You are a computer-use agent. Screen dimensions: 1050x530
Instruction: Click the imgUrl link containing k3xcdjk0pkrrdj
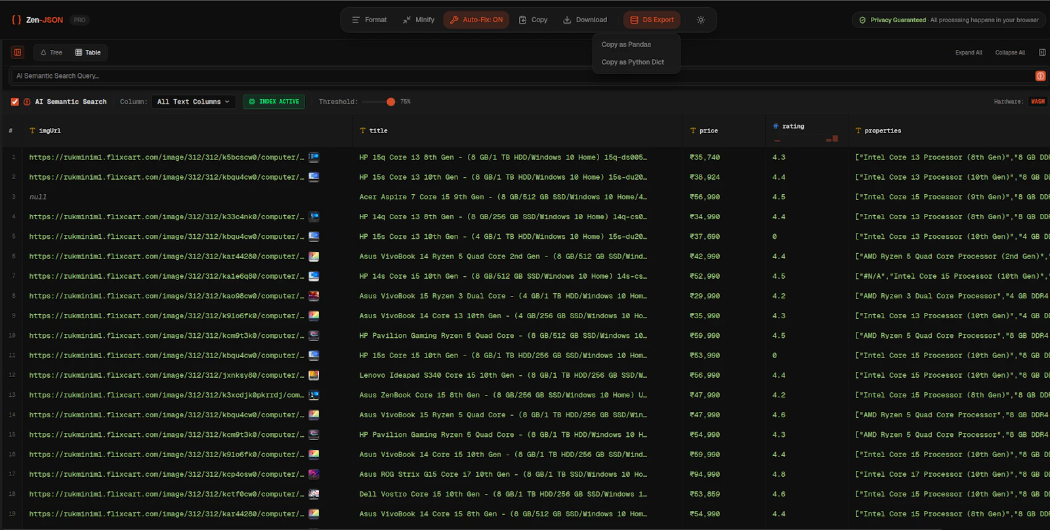tap(167, 395)
